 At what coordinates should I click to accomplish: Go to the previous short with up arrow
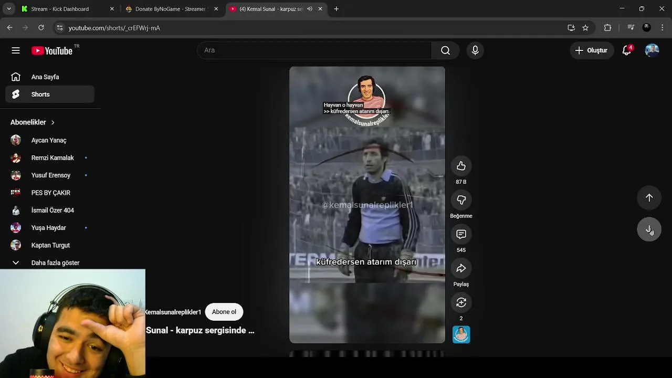pos(649,198)
